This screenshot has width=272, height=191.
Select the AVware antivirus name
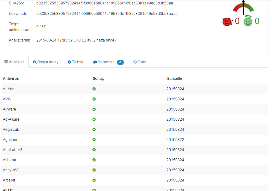(9, 109)
